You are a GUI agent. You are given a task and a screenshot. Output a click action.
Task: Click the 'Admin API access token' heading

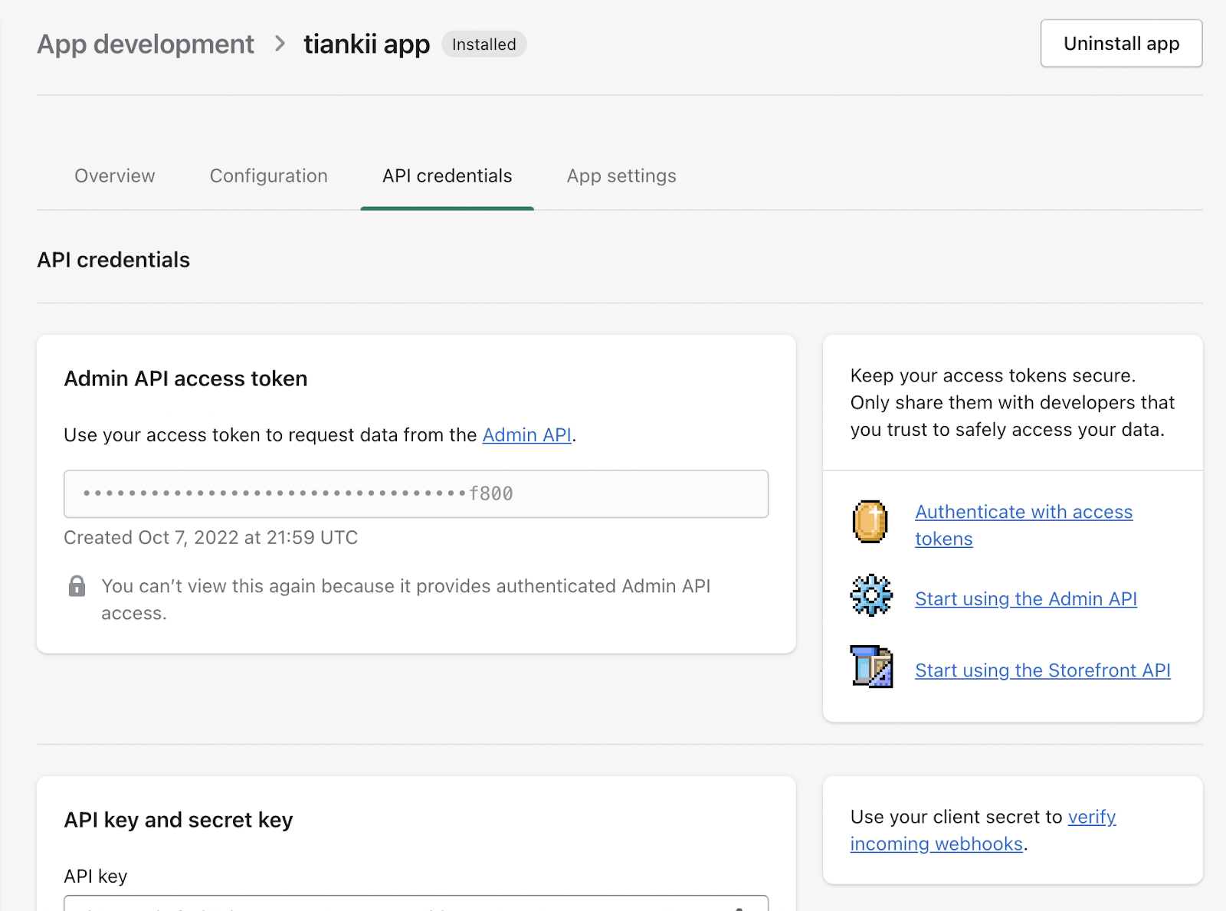click(x=185, y=378)
